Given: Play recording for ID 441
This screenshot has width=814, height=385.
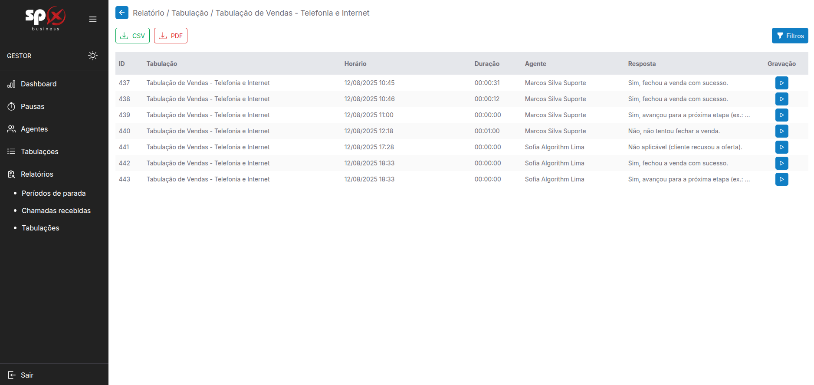Looking at the screenshot, I should click(781, 147).
